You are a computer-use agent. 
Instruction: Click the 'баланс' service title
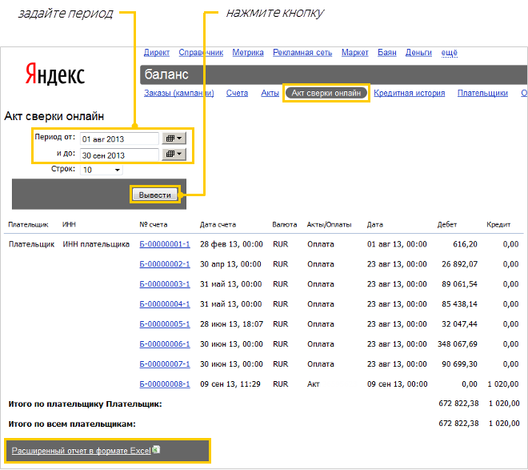click(166, 74)
